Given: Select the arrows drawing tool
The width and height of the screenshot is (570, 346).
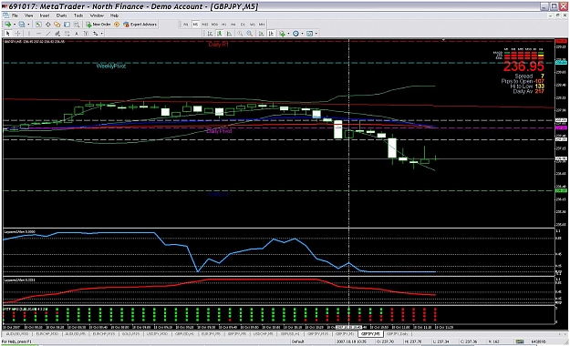Looking at the screenshot, I should click(x=95, y=34).
